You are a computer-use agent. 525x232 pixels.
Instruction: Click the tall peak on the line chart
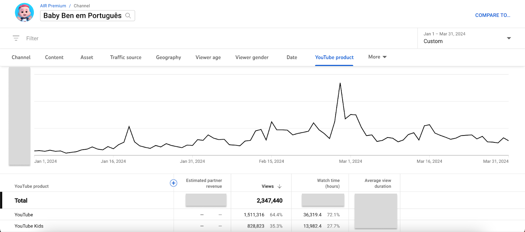[x=340, y=83]
